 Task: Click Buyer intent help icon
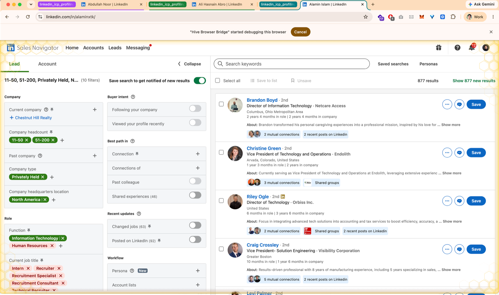point(133,97)
